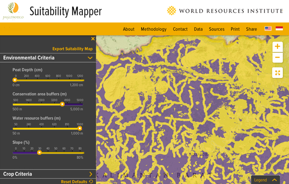Click the World Resources Institute logo
This screenshot has height=184, width=289.
225,11
